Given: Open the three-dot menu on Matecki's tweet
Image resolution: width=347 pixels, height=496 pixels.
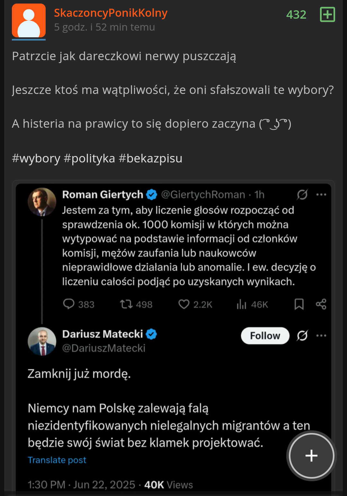Looking at the screenshot, I should [x=321, y=335].
